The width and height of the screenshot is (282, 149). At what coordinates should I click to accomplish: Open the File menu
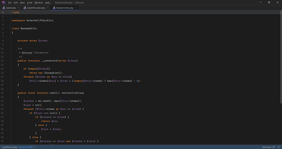[x=10, y=2]
